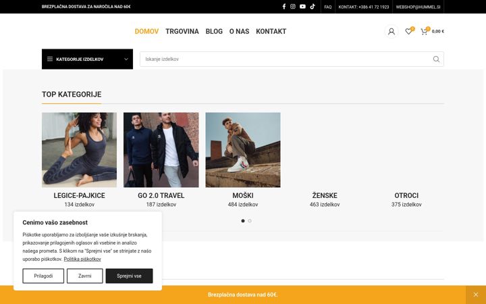Viewport: 486px width, 304px height.
Task: Click the GO 2.0 TRAVEL category title
Action: 161,195
